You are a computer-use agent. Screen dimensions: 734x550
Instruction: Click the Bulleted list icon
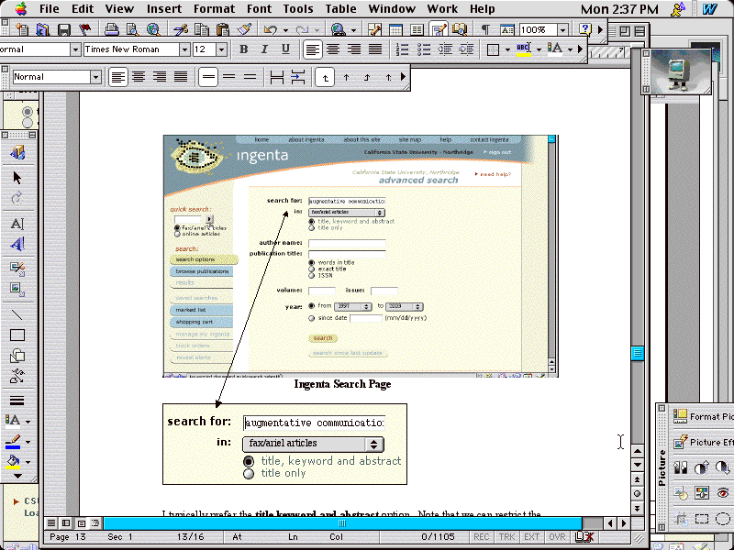click(424, 49)
